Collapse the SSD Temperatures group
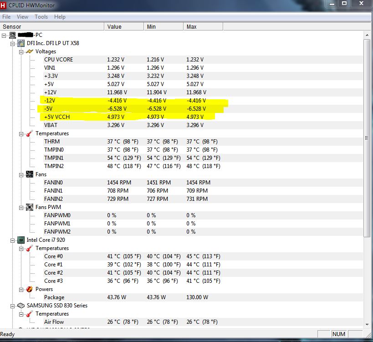 (21, 315)
